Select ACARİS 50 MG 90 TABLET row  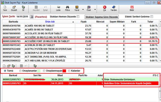click(x=80, y=30)
